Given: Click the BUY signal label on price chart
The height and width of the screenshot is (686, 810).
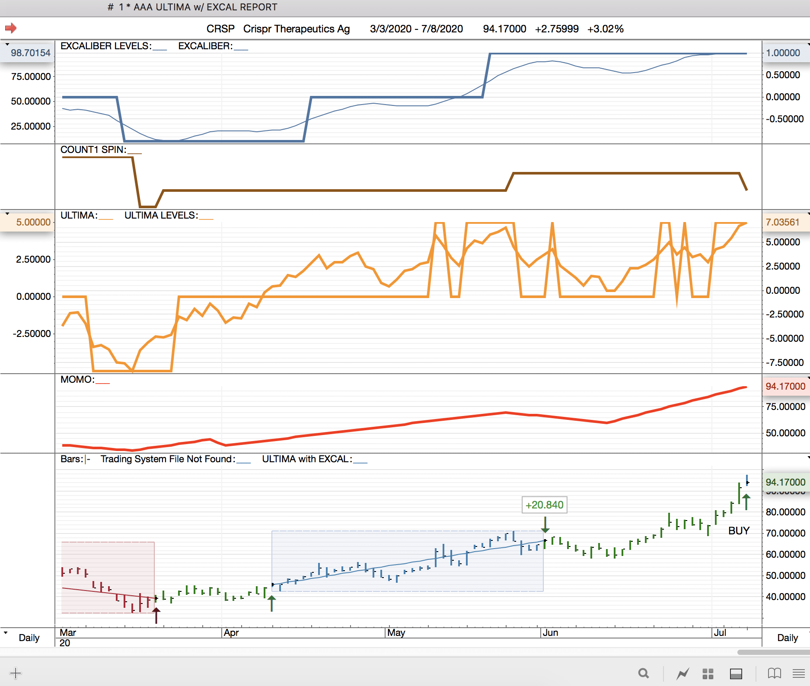Looking at the screenshot, I should click(x=739, y=530).
